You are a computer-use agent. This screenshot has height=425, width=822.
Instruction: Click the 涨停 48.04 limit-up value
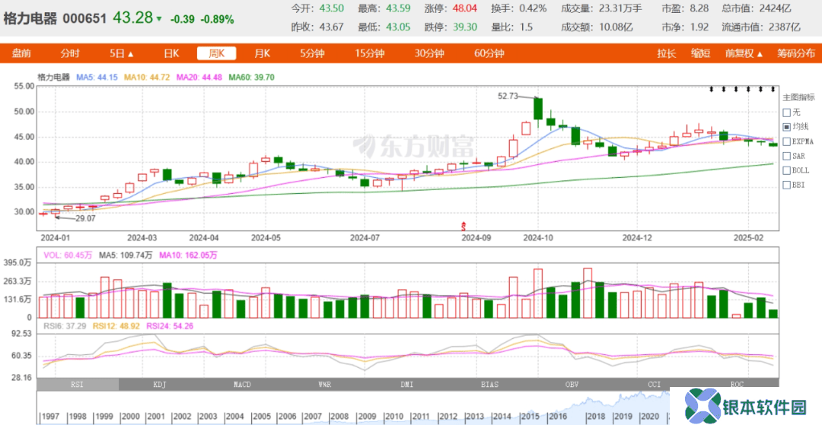point(466,8)
